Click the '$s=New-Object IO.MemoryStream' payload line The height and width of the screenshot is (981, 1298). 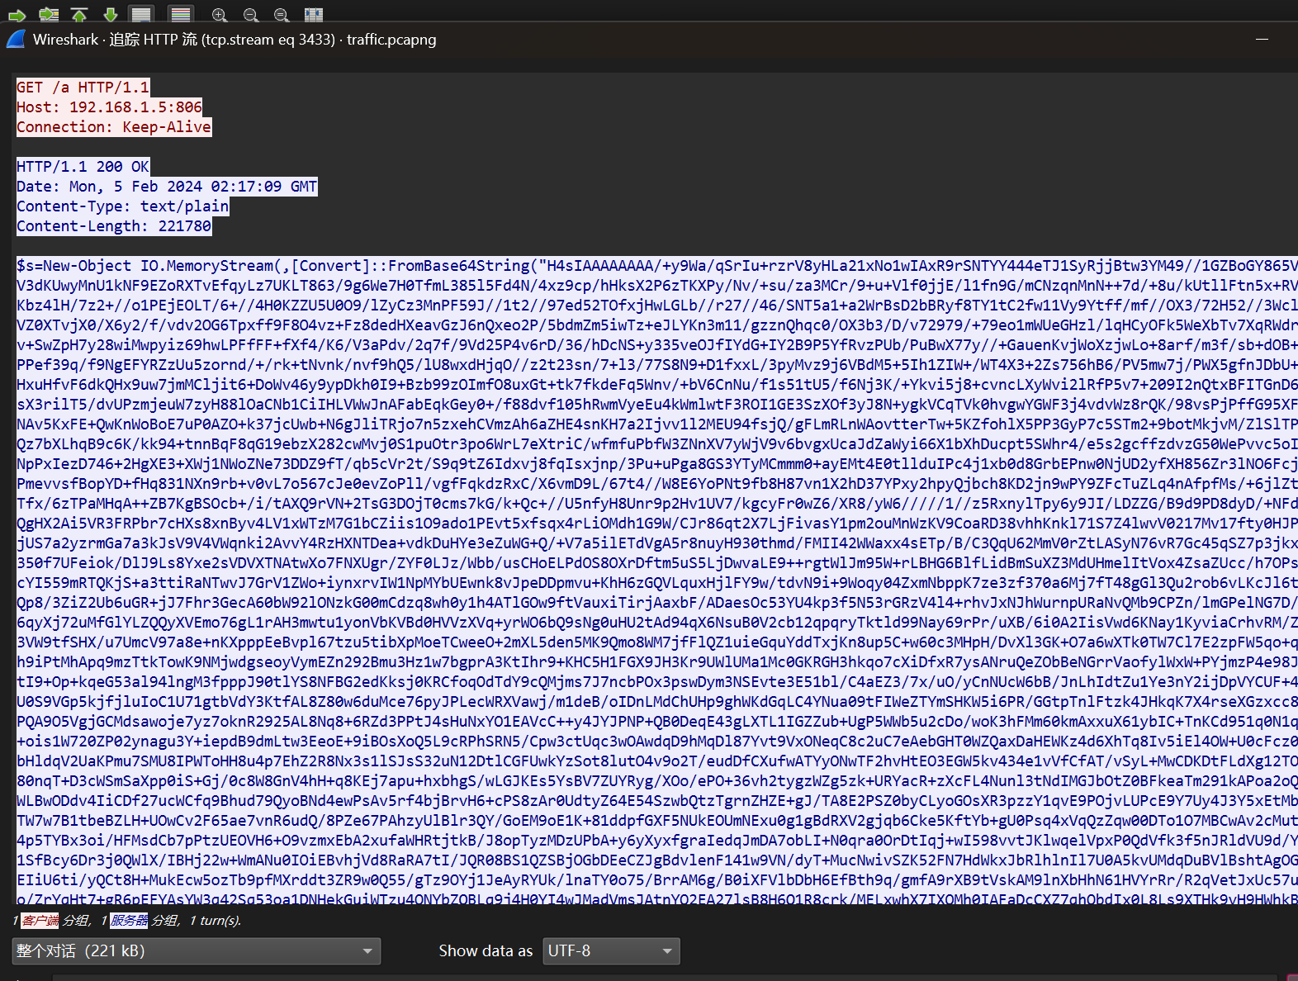click(657, 265)
